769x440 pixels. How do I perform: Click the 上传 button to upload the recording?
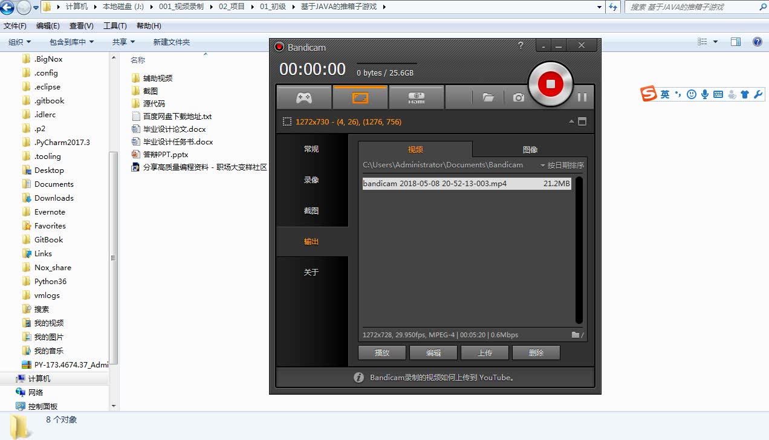485,352
